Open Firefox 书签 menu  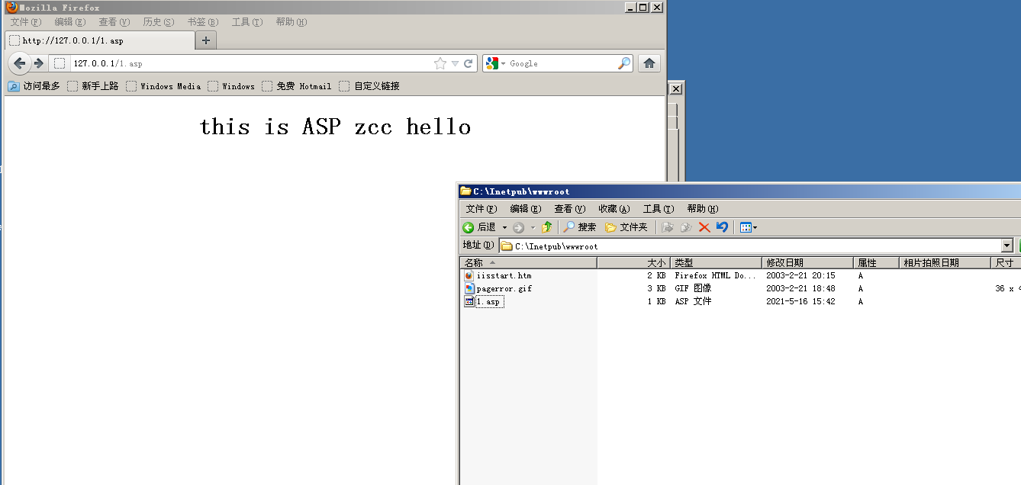coord(202,22)
